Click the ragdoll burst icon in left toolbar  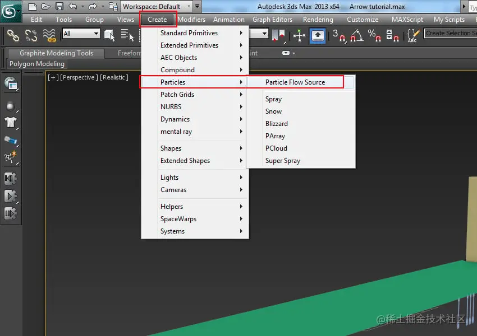pyautogui.click(x=11, y=157)
